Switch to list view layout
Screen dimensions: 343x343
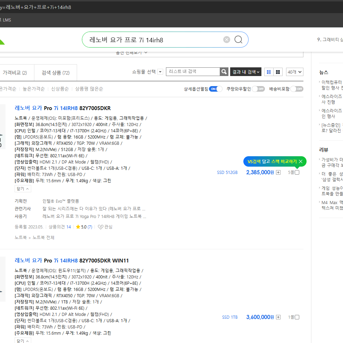[x=269, y=72]
